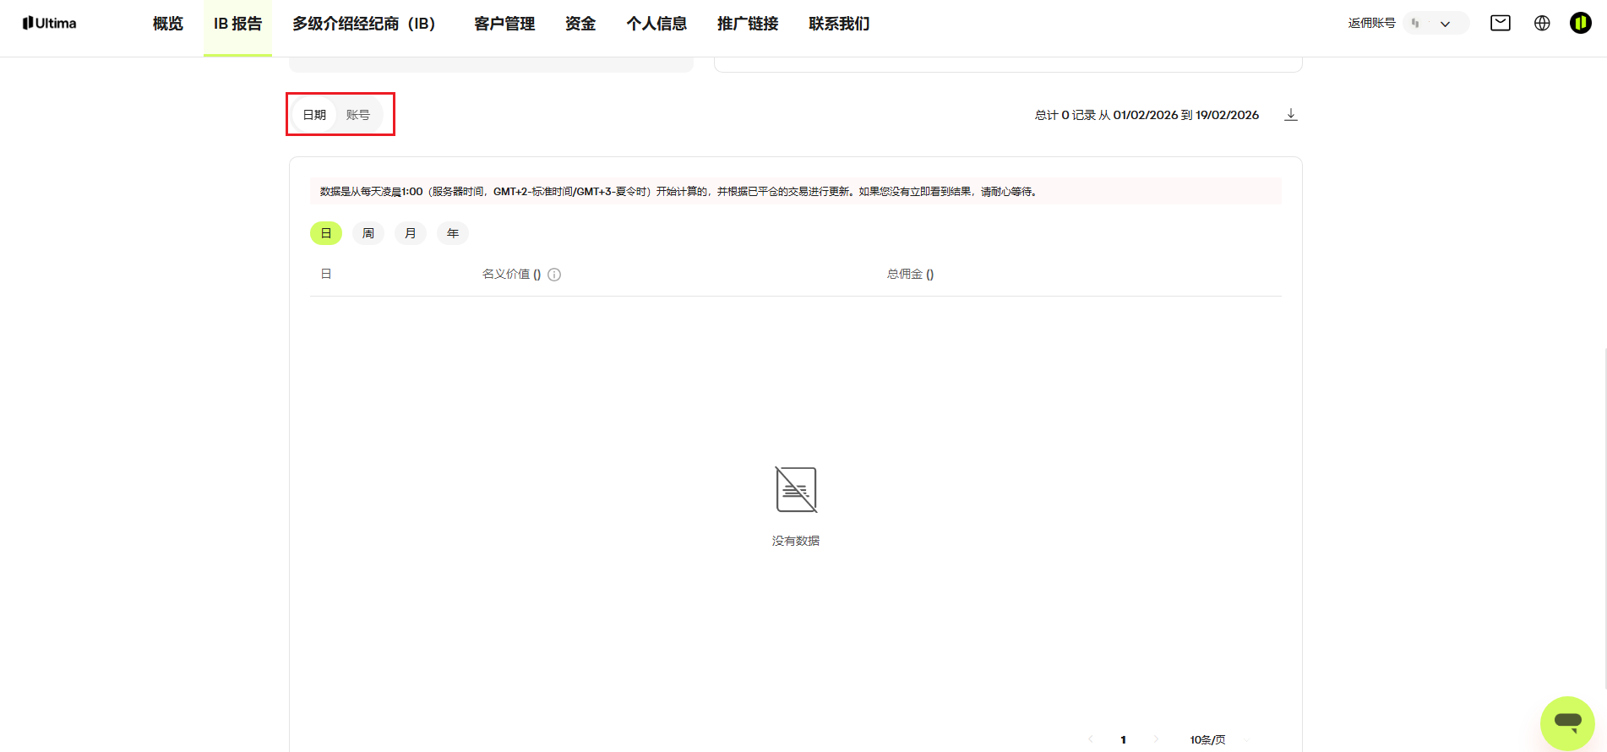Select the 周 period filter

click(x=368, y=233)
